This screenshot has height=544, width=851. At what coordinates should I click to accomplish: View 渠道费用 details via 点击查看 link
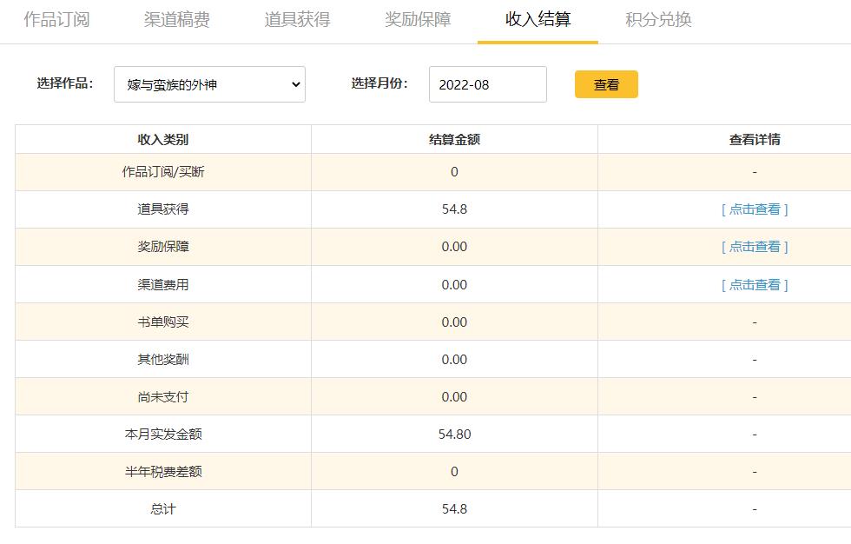[x=754, y=283]
